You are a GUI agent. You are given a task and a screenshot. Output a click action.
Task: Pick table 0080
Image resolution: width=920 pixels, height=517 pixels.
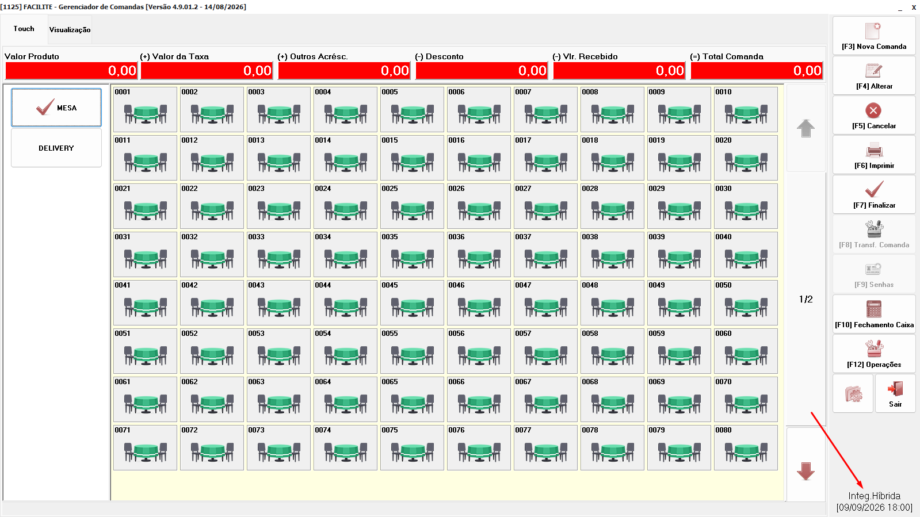[746, 447]
